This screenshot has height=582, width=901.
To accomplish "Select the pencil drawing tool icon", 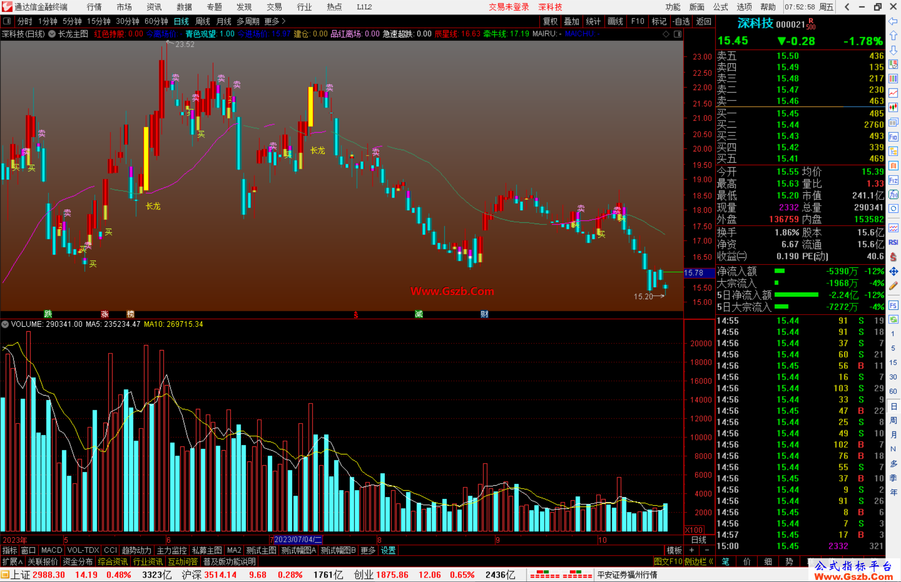I will 893,286.
